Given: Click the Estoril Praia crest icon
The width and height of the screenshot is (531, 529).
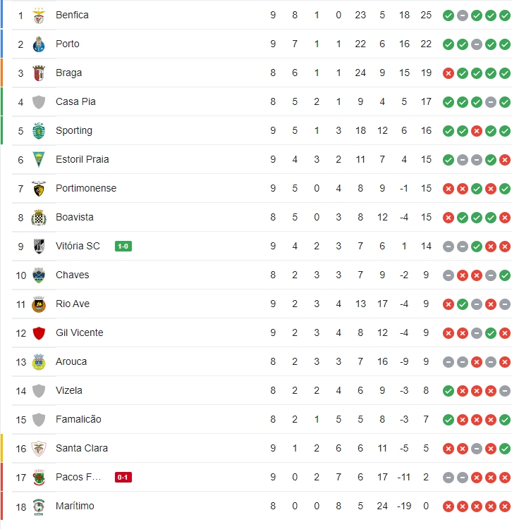Looking at the screenshot, I should (39, 159).
